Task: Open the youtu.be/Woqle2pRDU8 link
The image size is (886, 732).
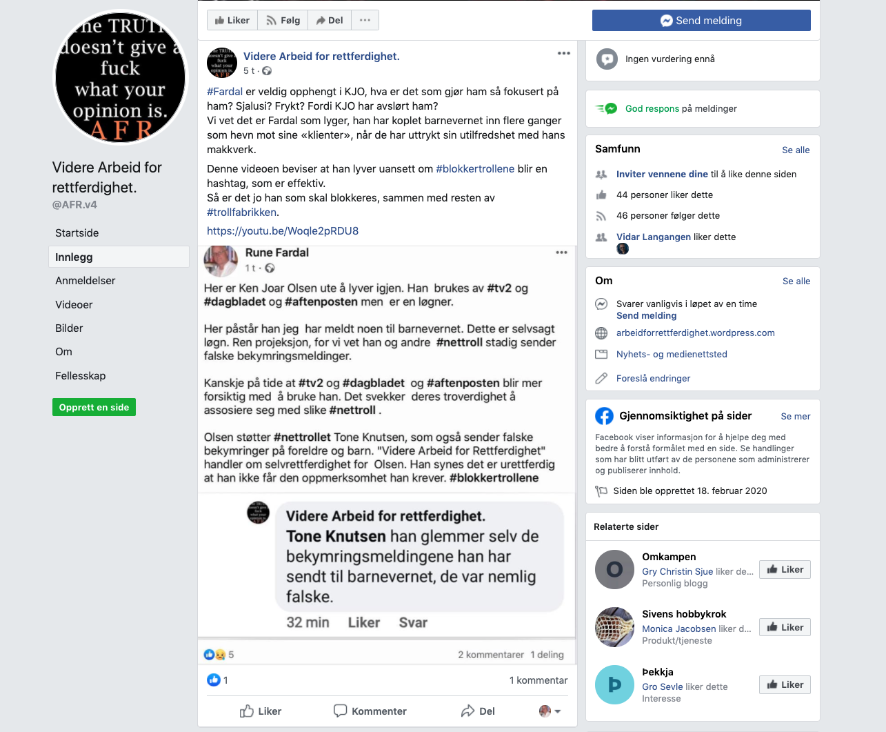Action: coord(283,231)
